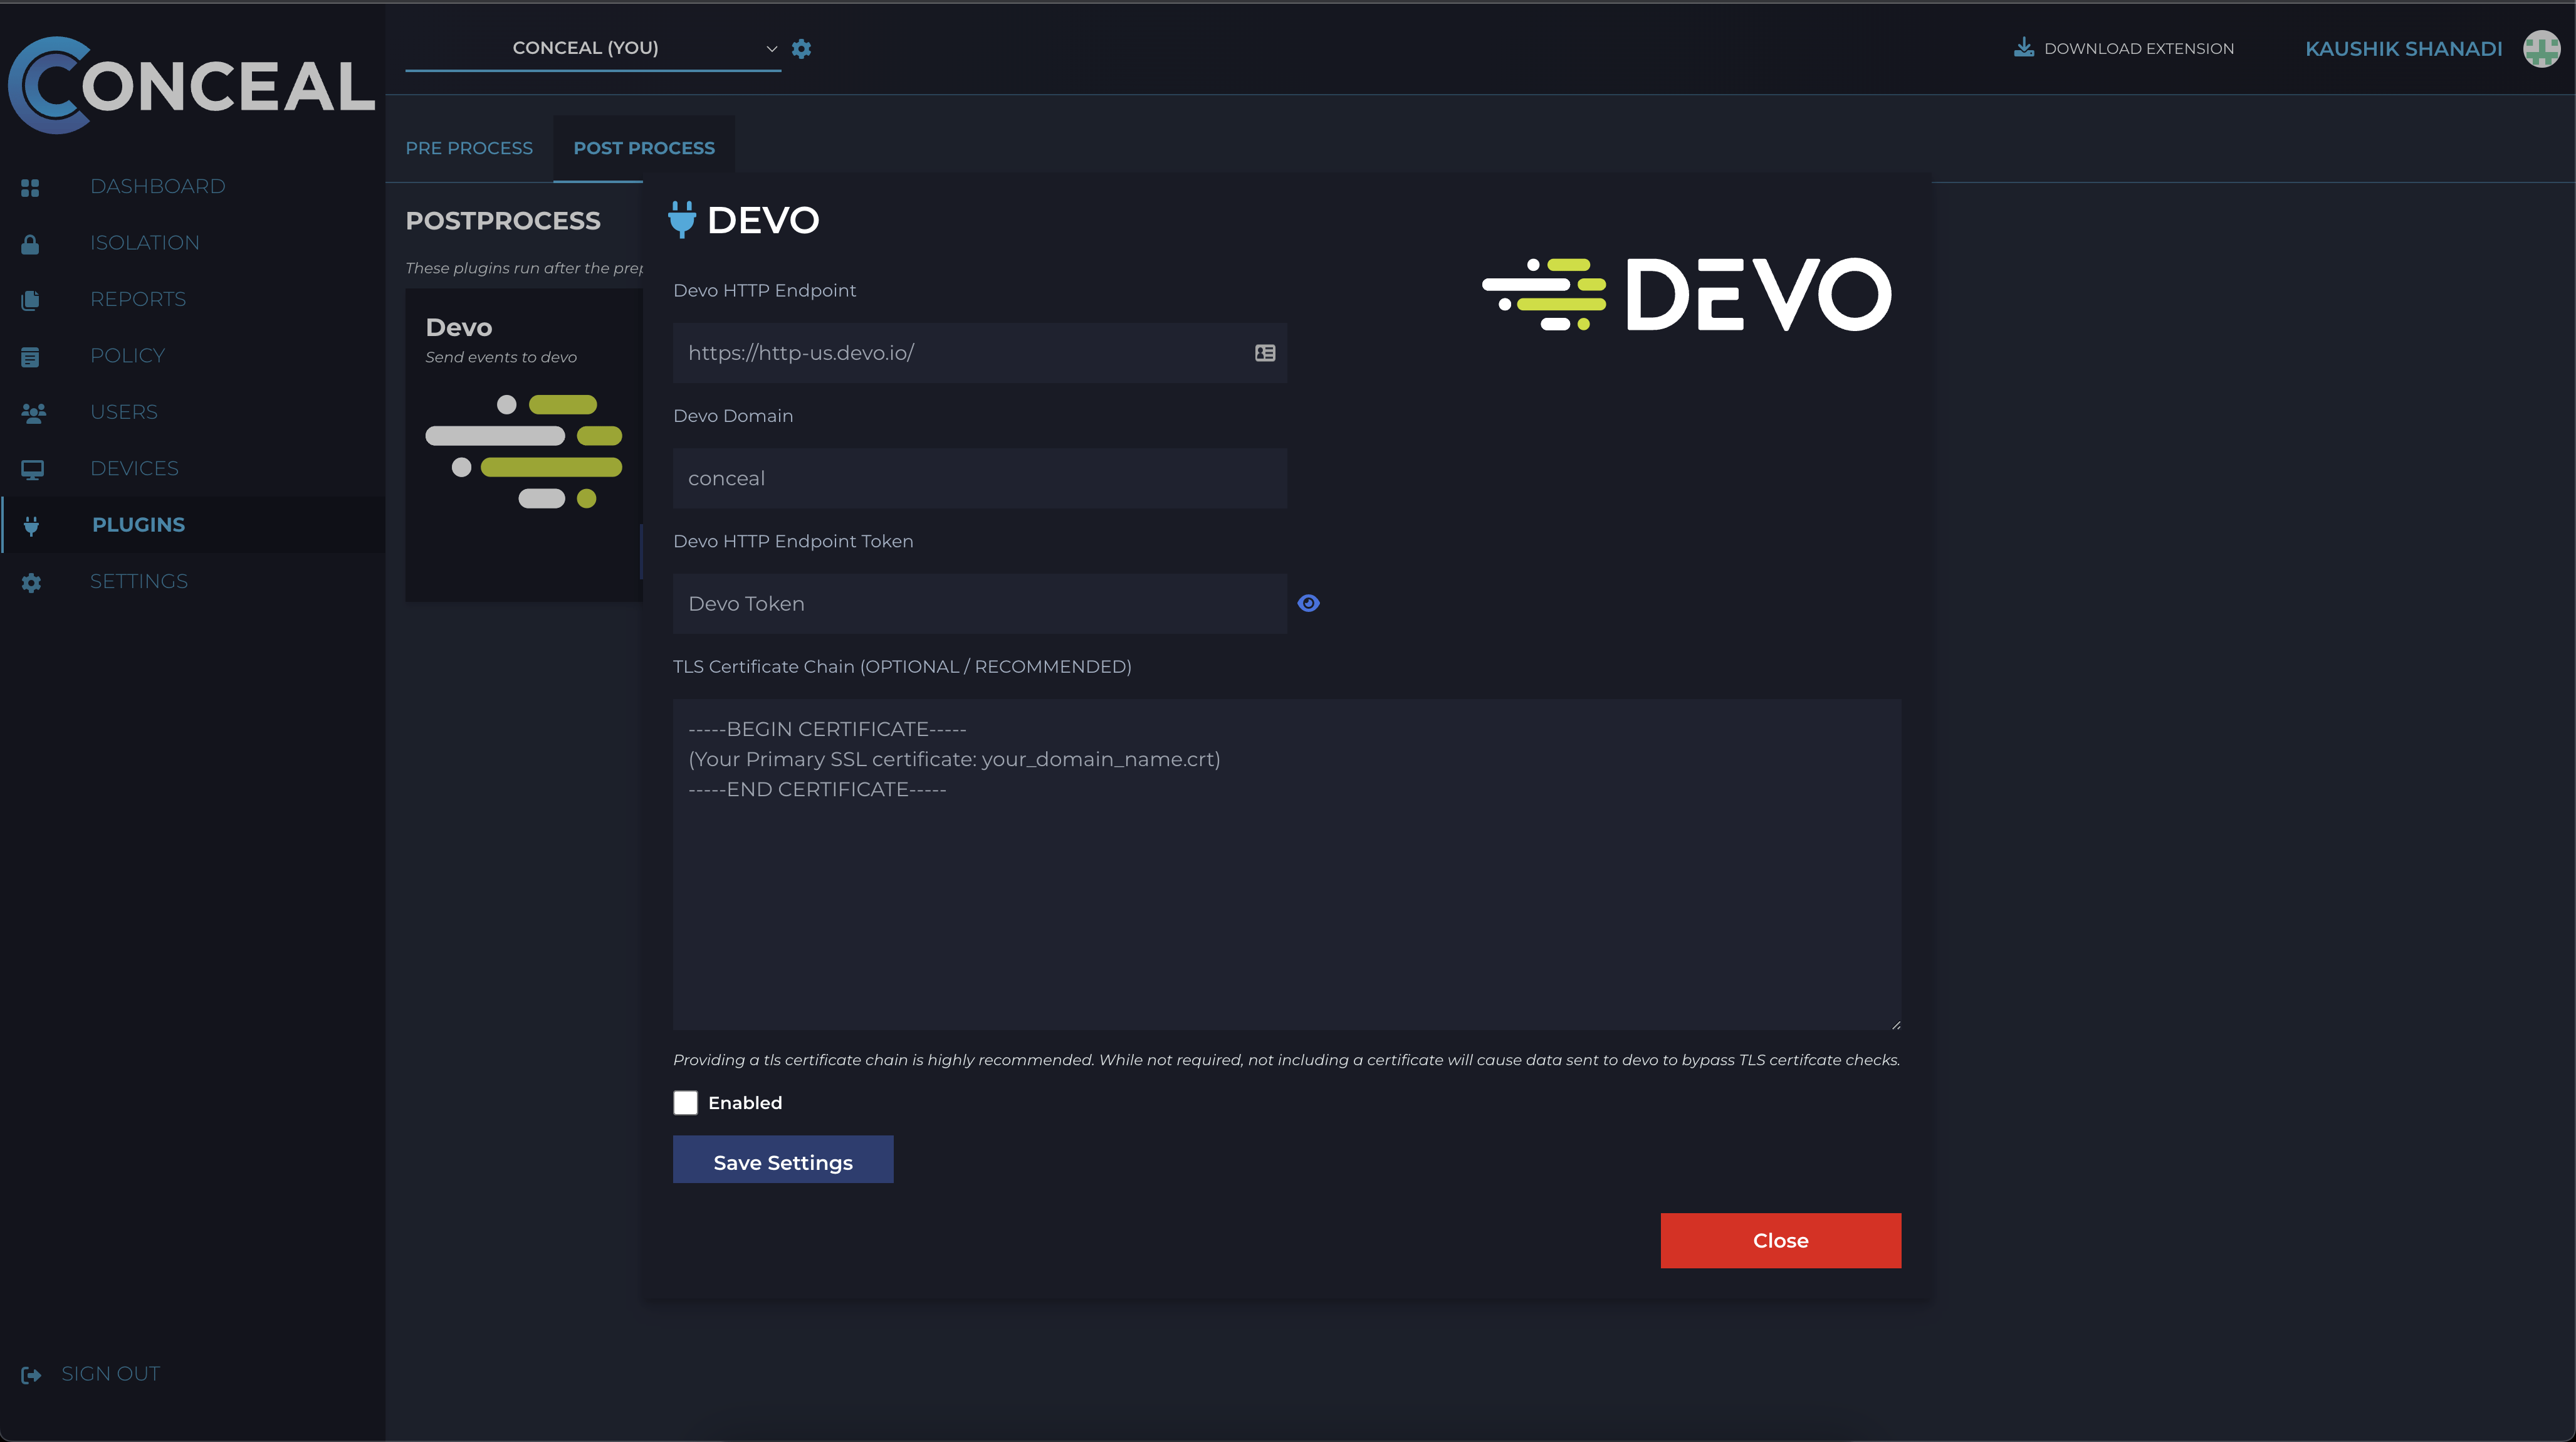Enable the Devo plugin checkbox
The height and width of the screenshot is (1442, 2576).
[686, 1103]
